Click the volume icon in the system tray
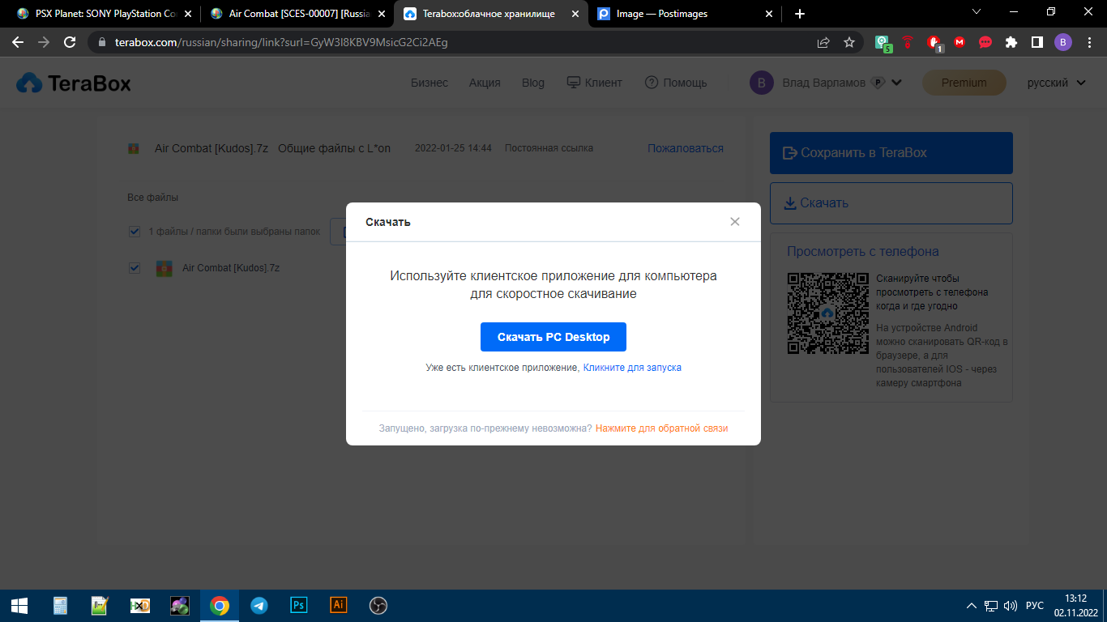 [1010, 606]
